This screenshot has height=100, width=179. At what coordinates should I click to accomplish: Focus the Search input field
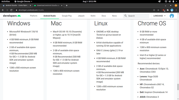point(136,16)
